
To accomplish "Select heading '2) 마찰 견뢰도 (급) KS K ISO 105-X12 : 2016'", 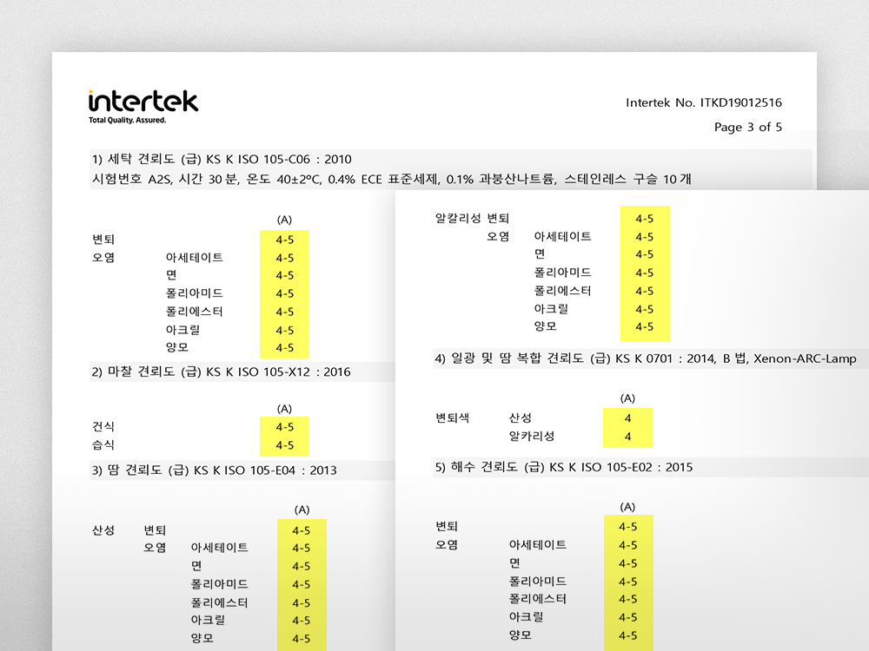I will pyautogui.click(x=221, y=372).
